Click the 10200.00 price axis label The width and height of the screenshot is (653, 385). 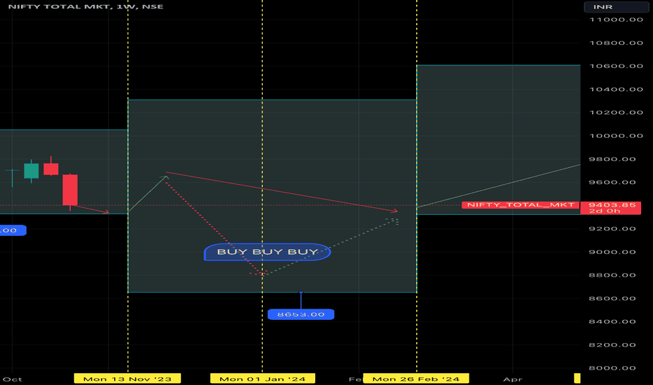click(616, 113)
